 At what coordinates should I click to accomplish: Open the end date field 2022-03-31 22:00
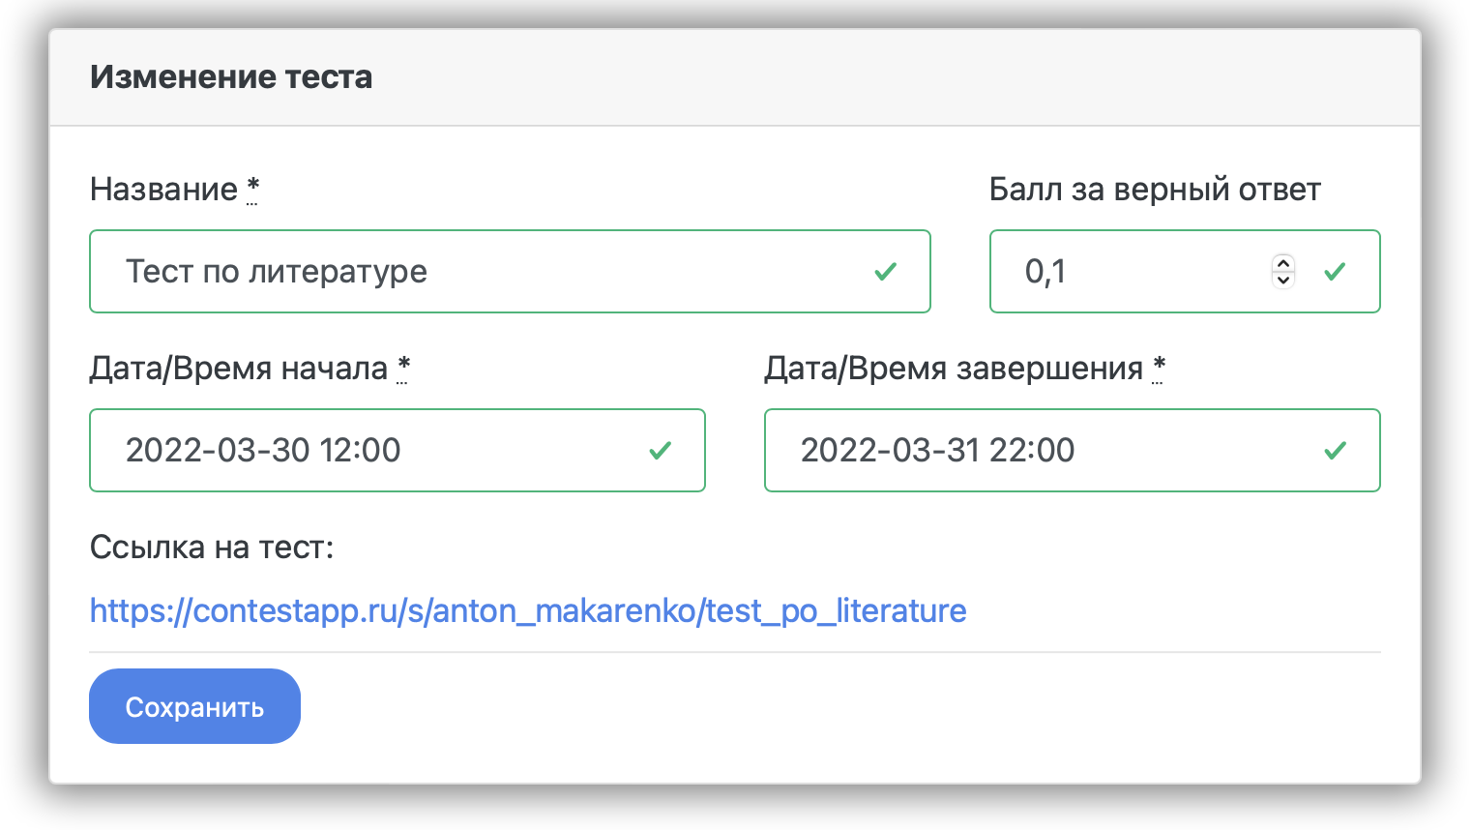[1045, 451]
